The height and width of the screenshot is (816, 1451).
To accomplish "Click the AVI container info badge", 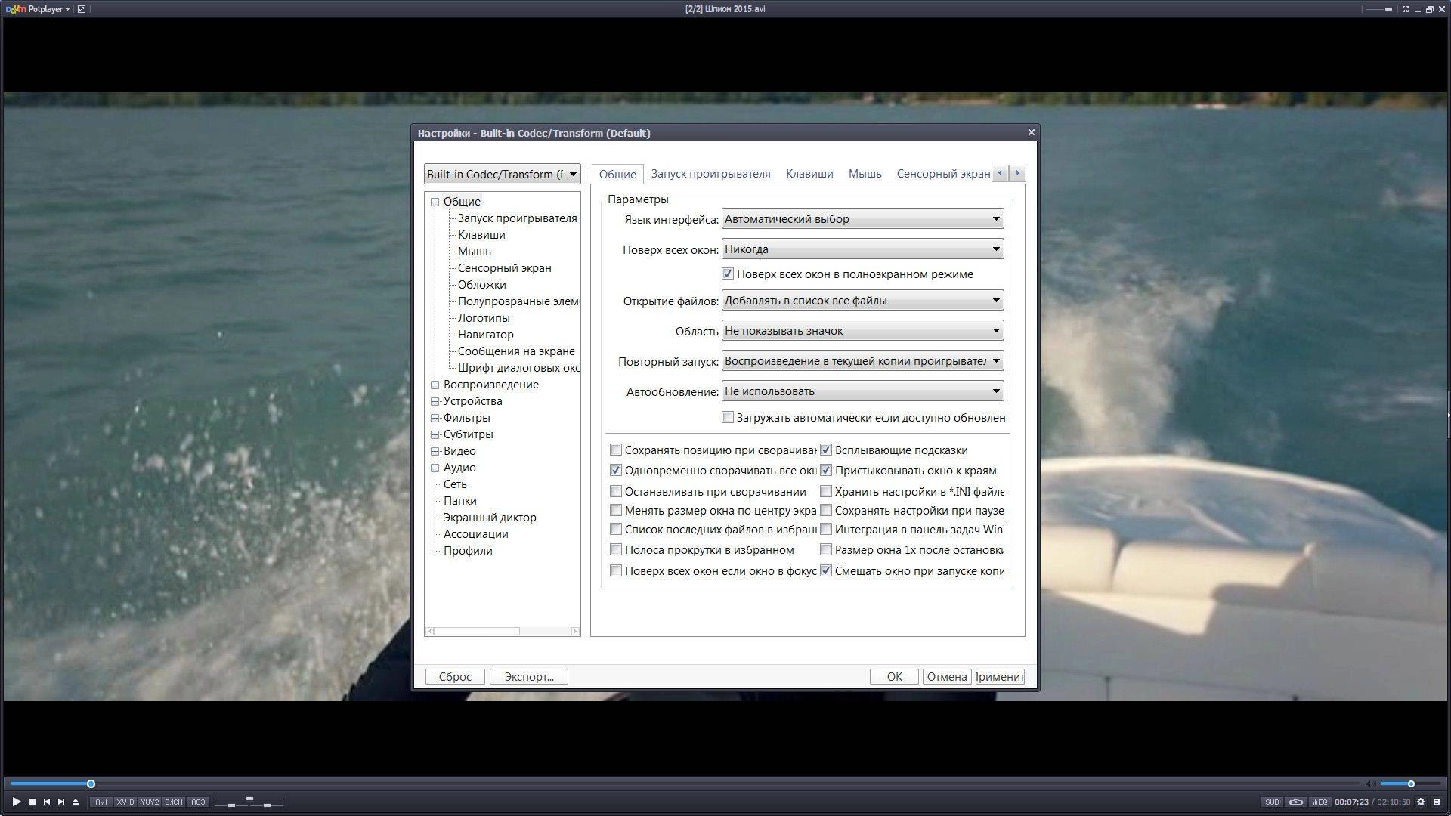I will click(x=101, y=802).
